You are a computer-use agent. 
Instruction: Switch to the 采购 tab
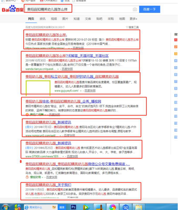coord(111,19)
